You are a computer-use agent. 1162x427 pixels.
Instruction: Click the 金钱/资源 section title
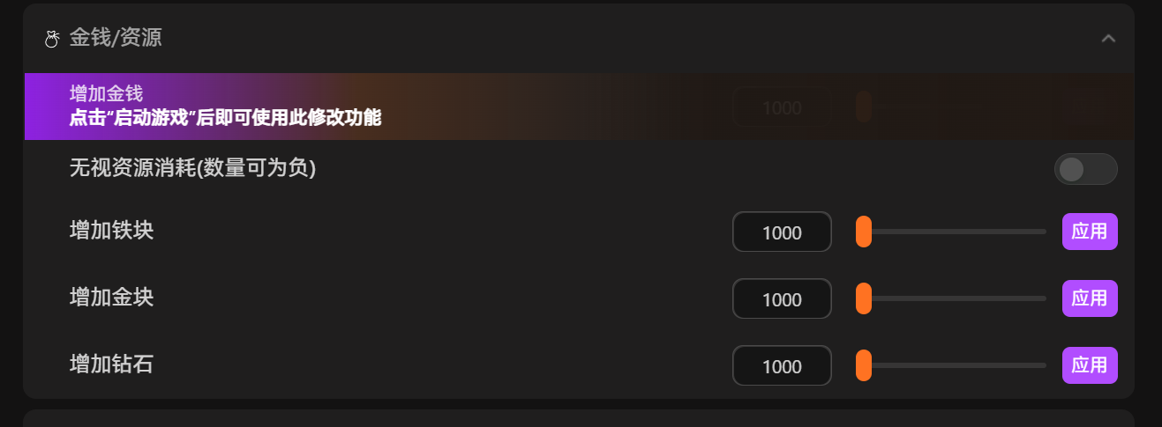116,38
